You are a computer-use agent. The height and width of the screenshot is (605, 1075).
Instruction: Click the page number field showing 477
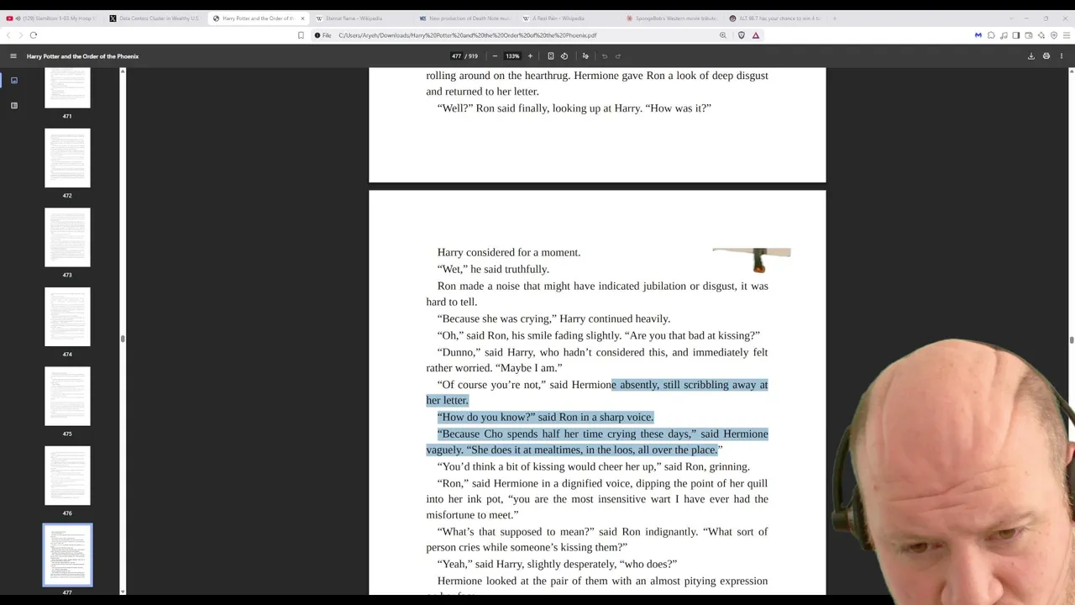[x=456, y=56]
